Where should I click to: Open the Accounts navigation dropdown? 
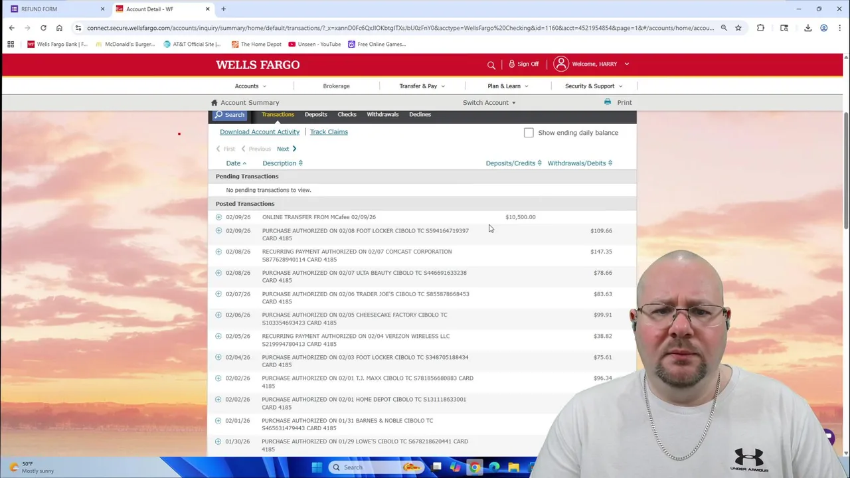pyautogui.click(x=250, y=86)
